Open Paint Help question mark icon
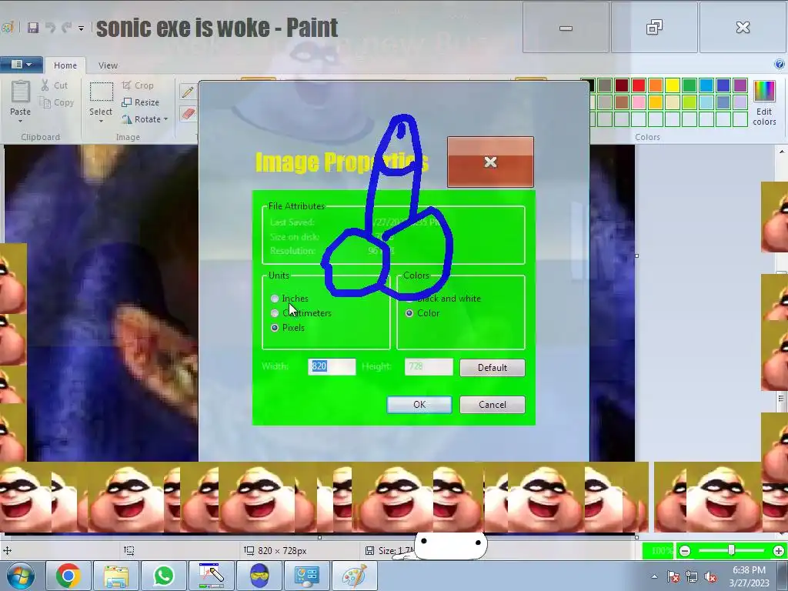This screenshot has height=591, width=788. pos(779,64)
